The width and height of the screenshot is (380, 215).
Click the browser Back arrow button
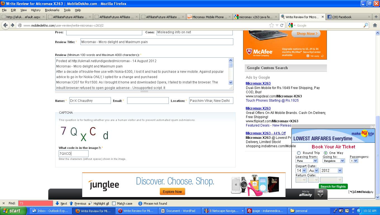tap(5, 25)
